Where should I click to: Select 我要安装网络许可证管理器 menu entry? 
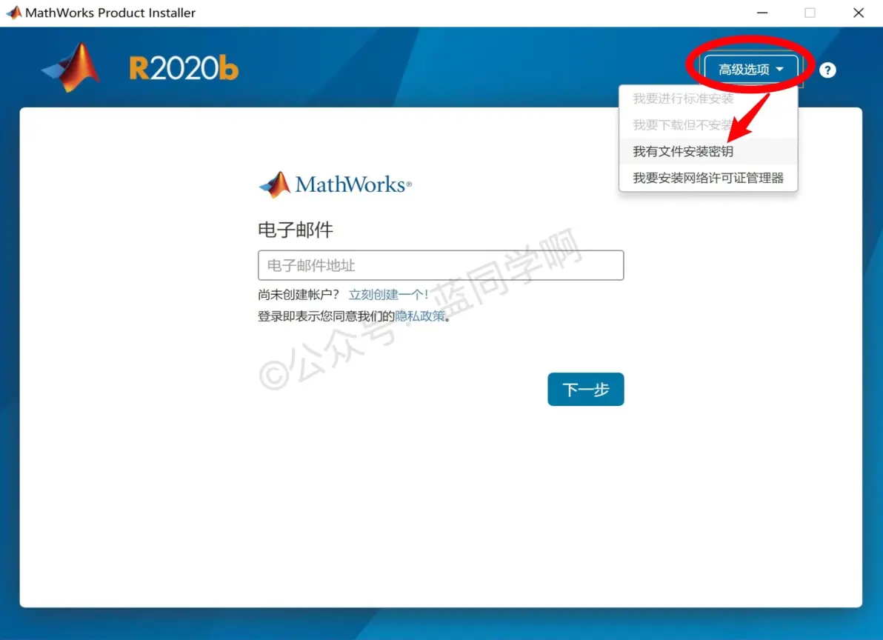click(x=708, y=178)
